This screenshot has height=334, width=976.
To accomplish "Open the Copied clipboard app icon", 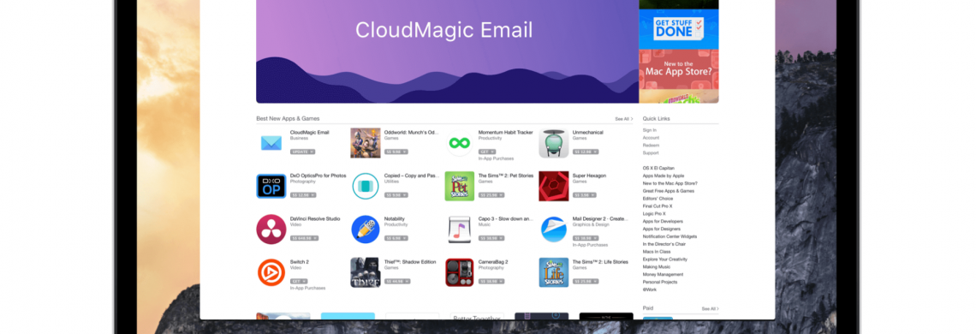I will coord(366,187).
